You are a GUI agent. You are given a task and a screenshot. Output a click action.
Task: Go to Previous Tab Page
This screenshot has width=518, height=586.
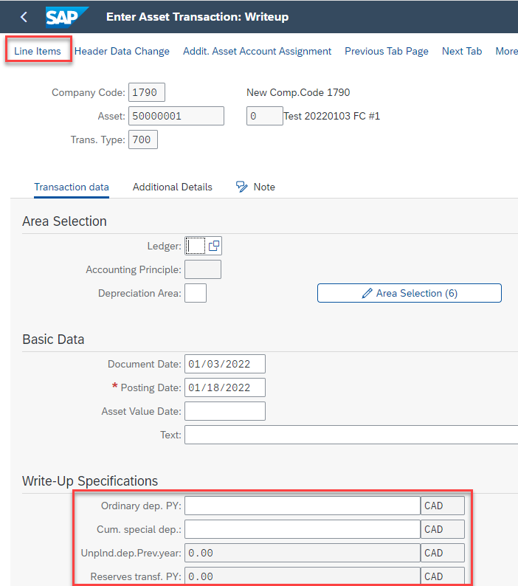point(387,51)
